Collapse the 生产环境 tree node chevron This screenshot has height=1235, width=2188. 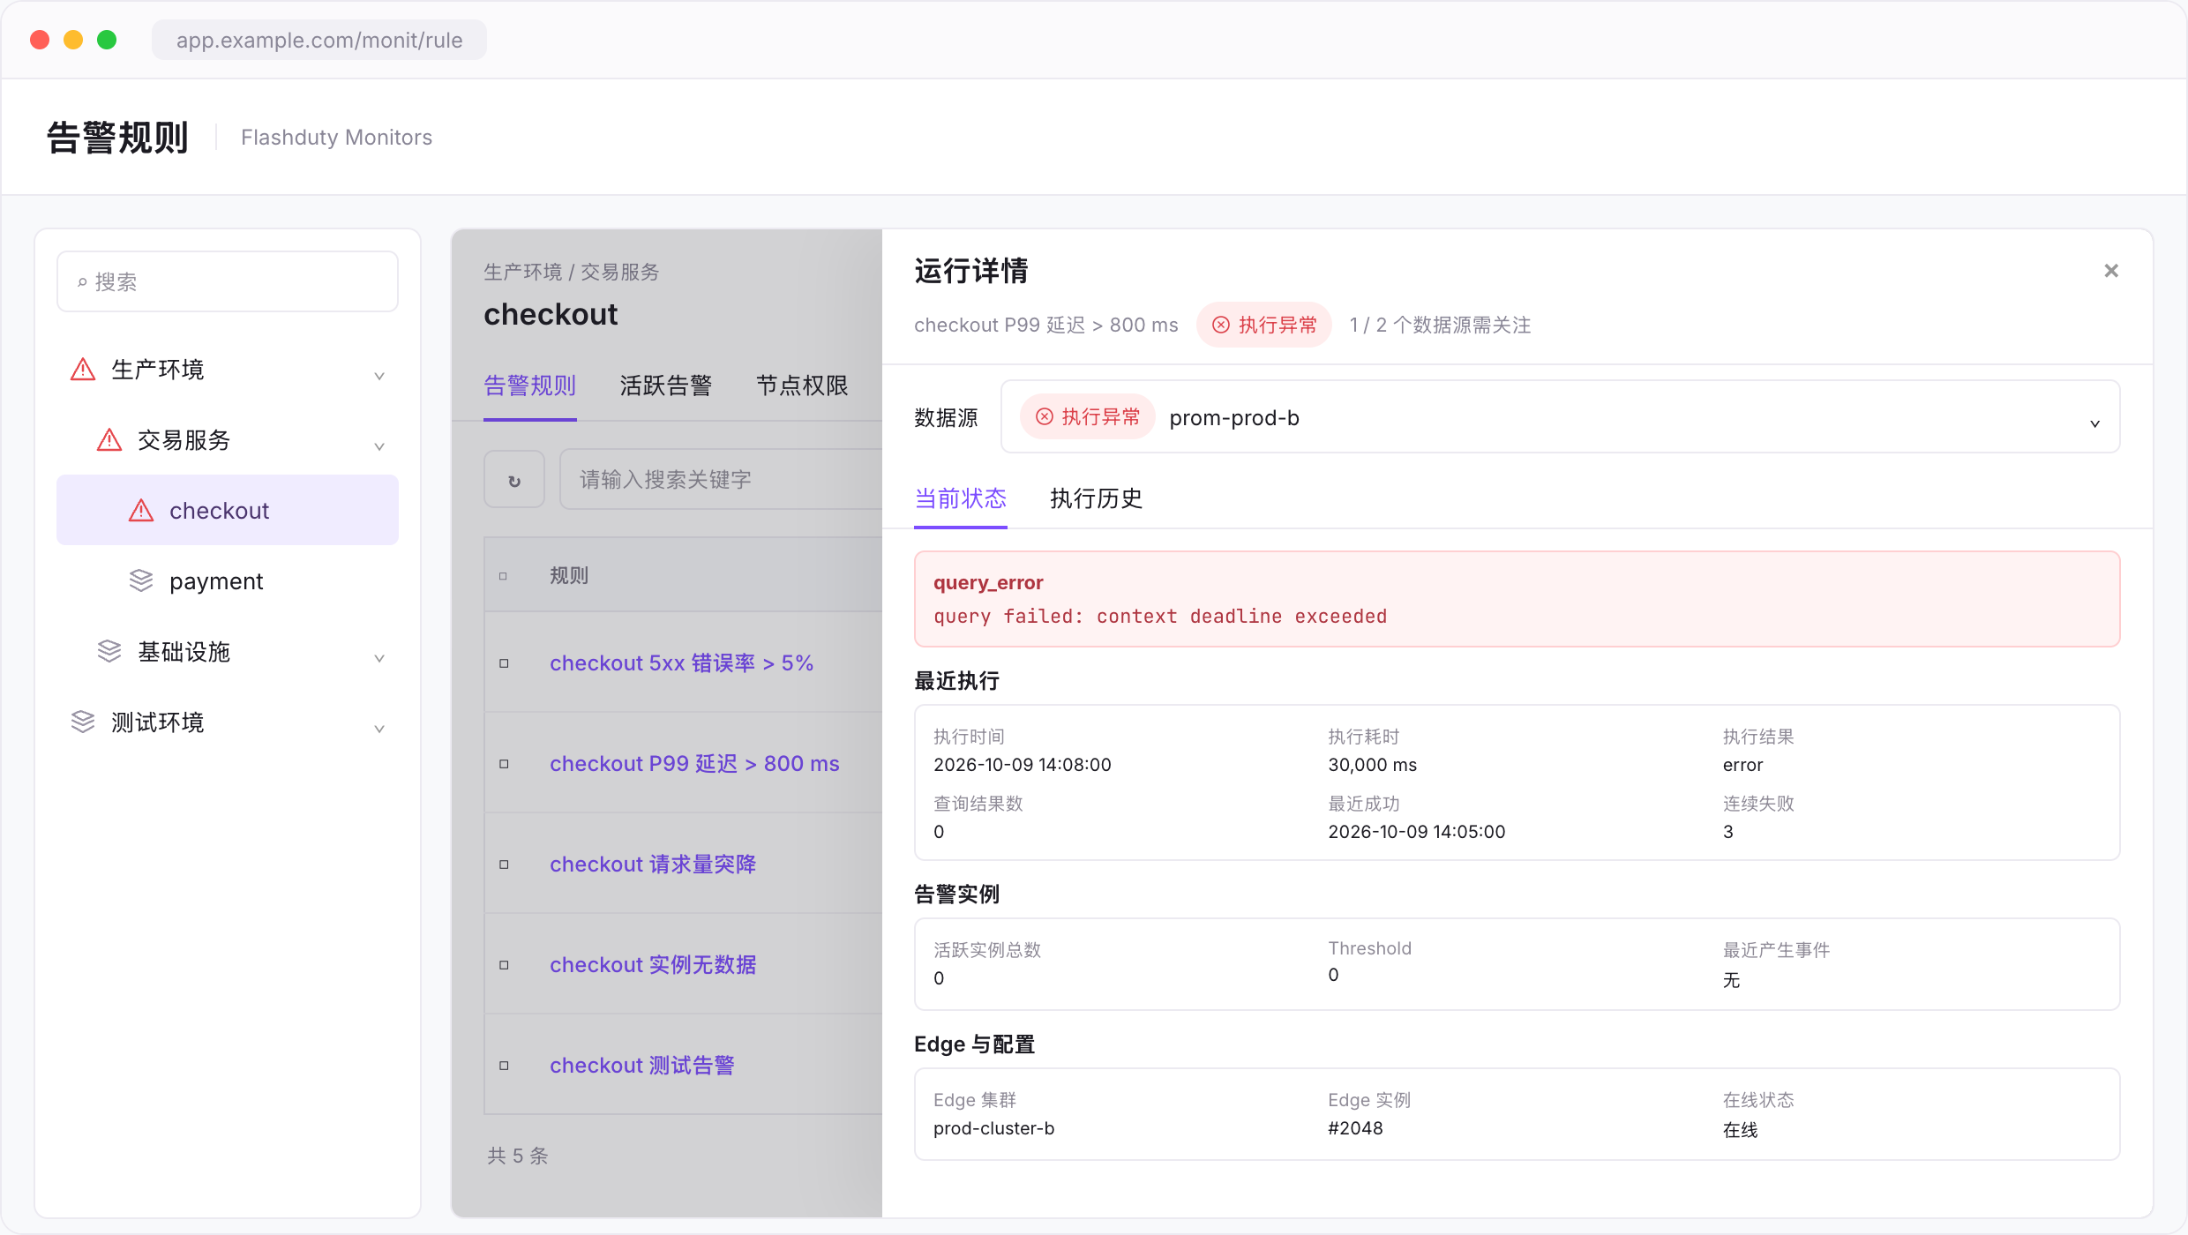(x=379, y=376)
